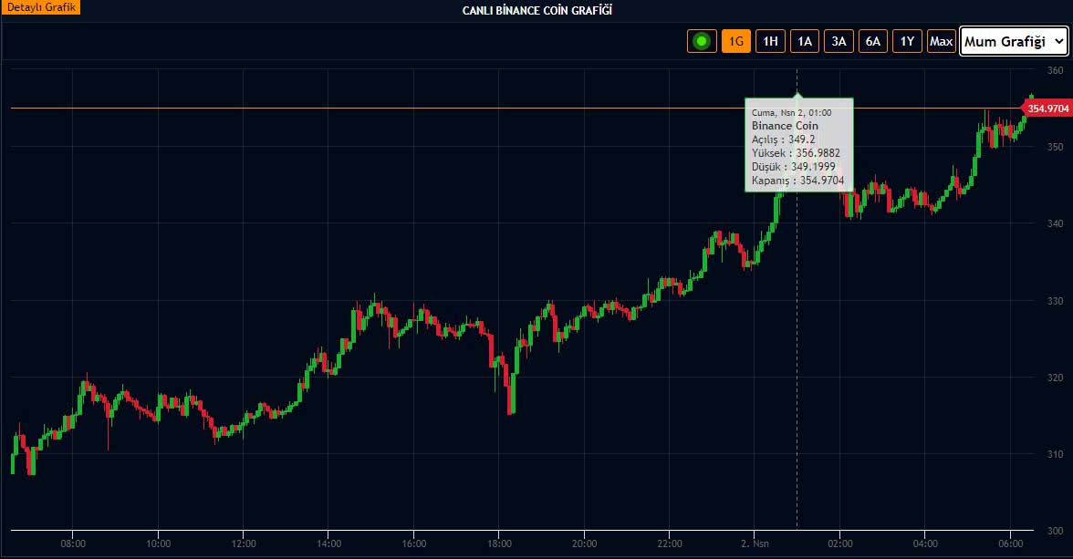
Task: Click the 14:00 time axis label
Action: pos(329,543)
